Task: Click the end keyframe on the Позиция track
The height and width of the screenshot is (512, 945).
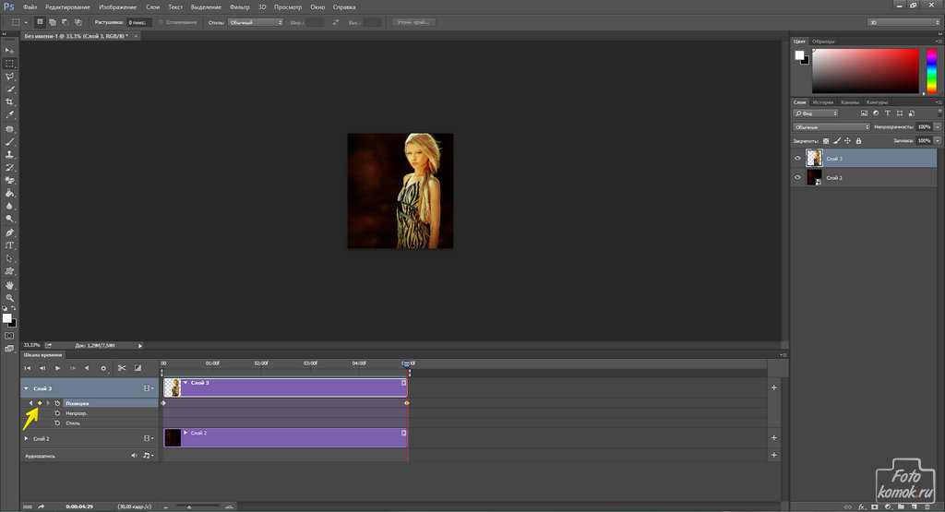Action: coord(406,403)
